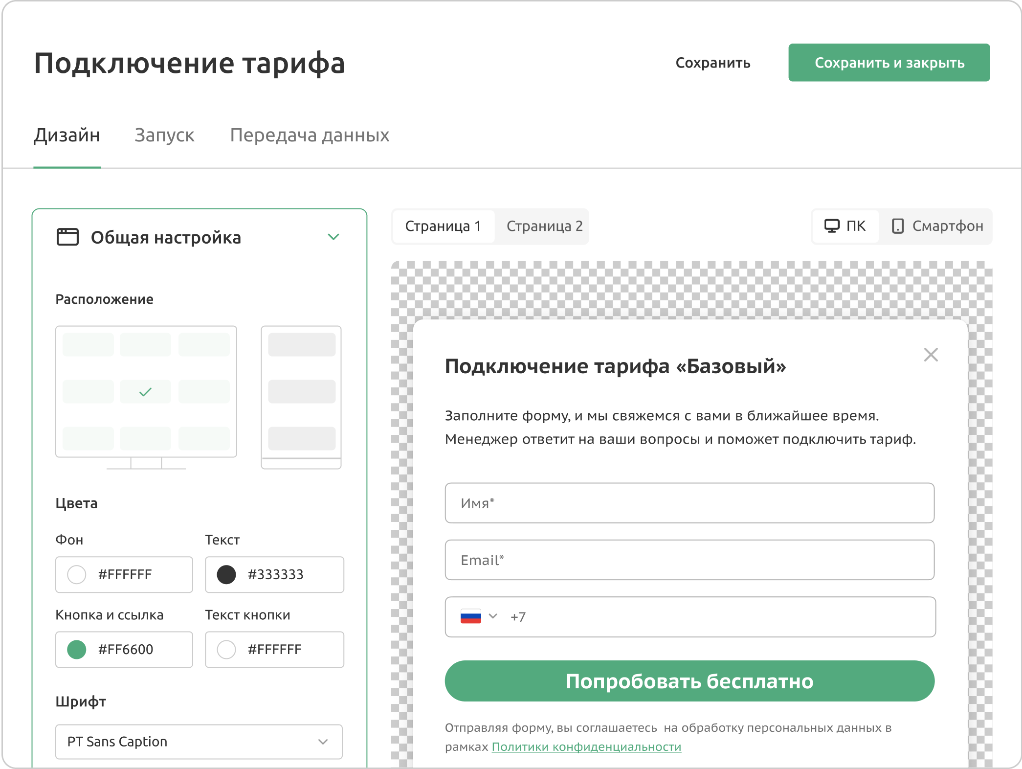Close the tariff popup preview with X
This screenshot has height=769, width=1022.
(x=931, y=355)
